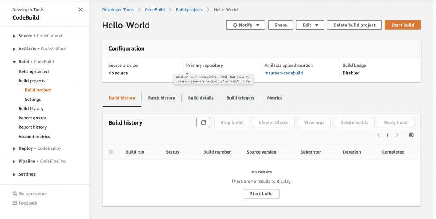
Task: Switch to the Build details tab
Action: 201,98
